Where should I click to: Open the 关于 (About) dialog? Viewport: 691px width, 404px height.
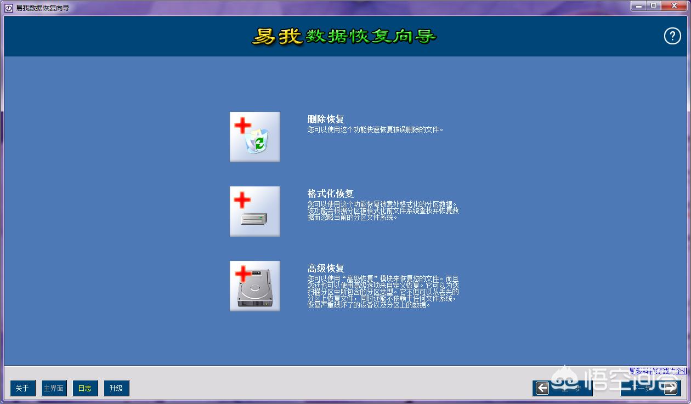[x=22, y=388]
